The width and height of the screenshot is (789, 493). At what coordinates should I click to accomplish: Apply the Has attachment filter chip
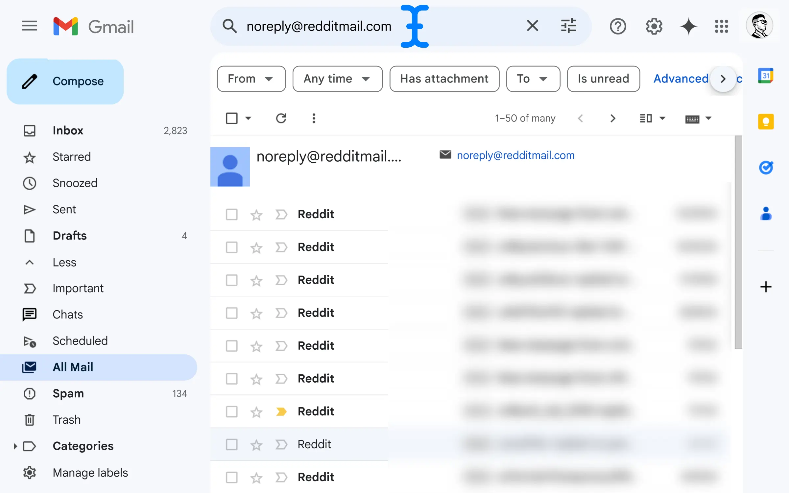444,79
